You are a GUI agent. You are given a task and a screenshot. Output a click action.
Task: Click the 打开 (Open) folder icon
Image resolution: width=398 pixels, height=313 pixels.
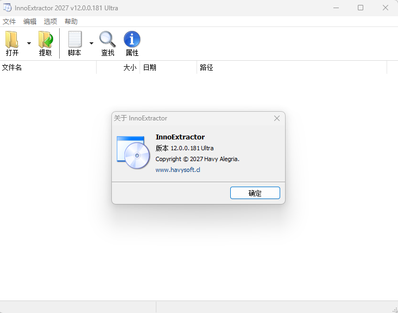12,40
